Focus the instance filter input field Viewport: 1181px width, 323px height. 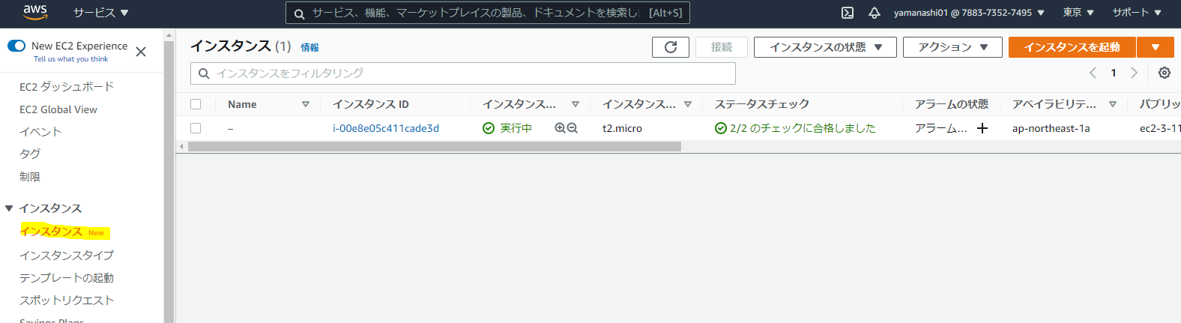coord(463,73)
